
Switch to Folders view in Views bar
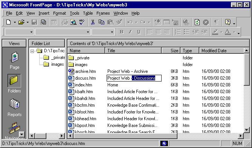14,83
